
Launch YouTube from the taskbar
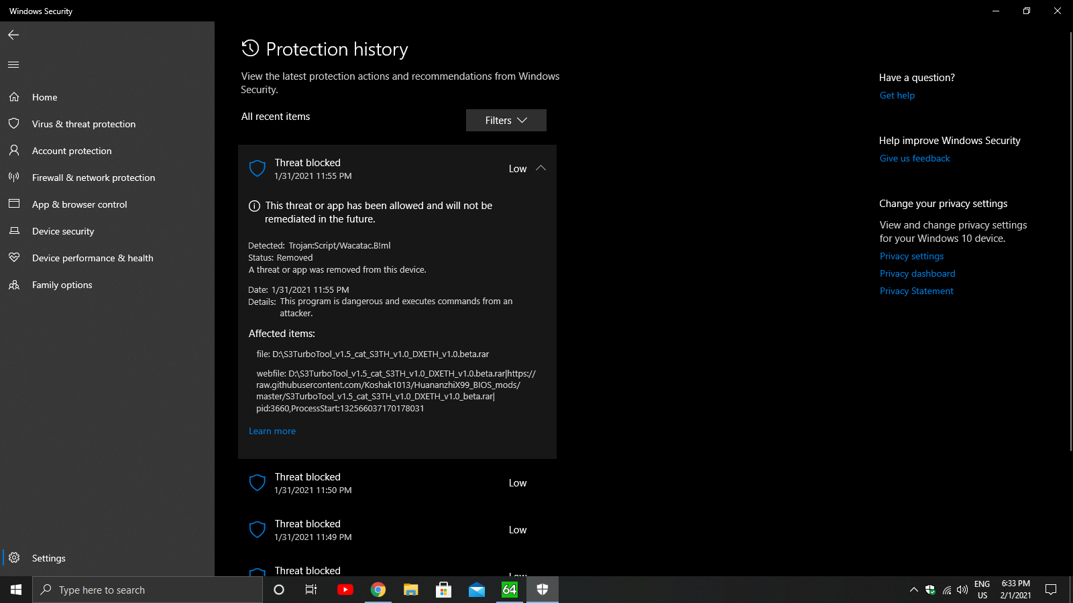click(x=345, y=590)
